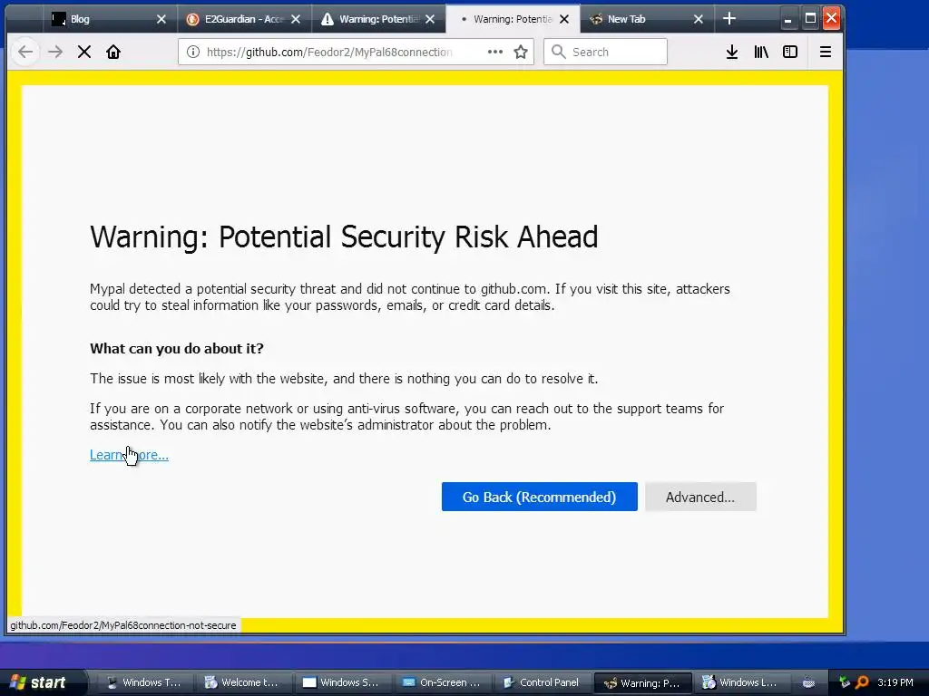Click the Warning: Potential Security Risk Ahead heading
The width and height of the screenshot is (929, 696).
click(x=344, y=237)
